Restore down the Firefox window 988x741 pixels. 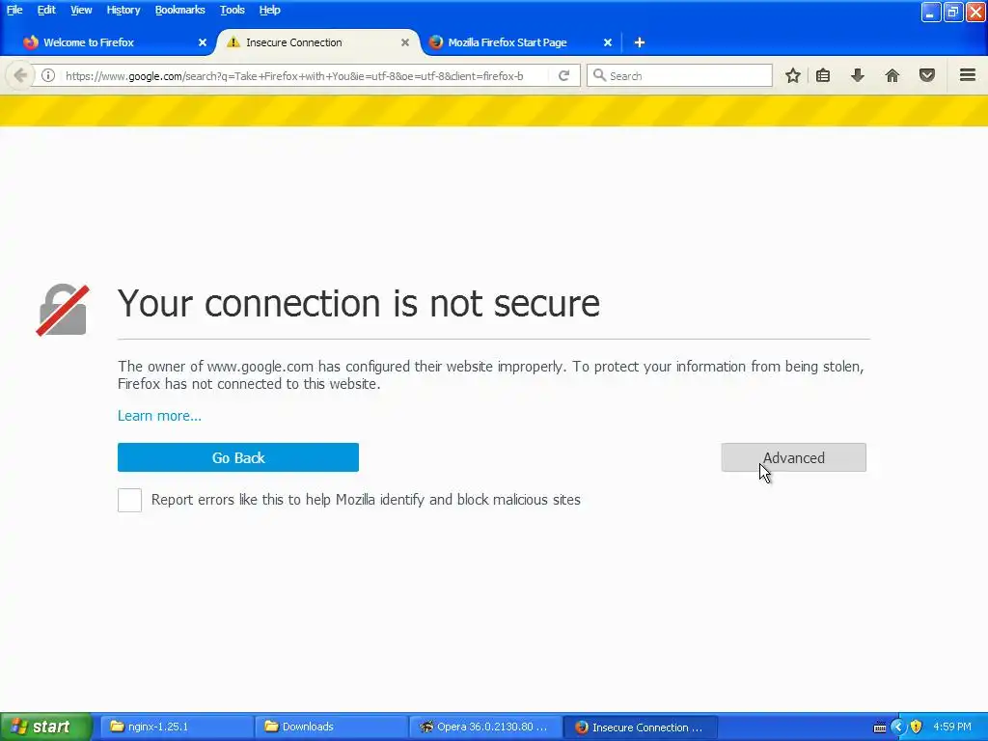point(953,12)
